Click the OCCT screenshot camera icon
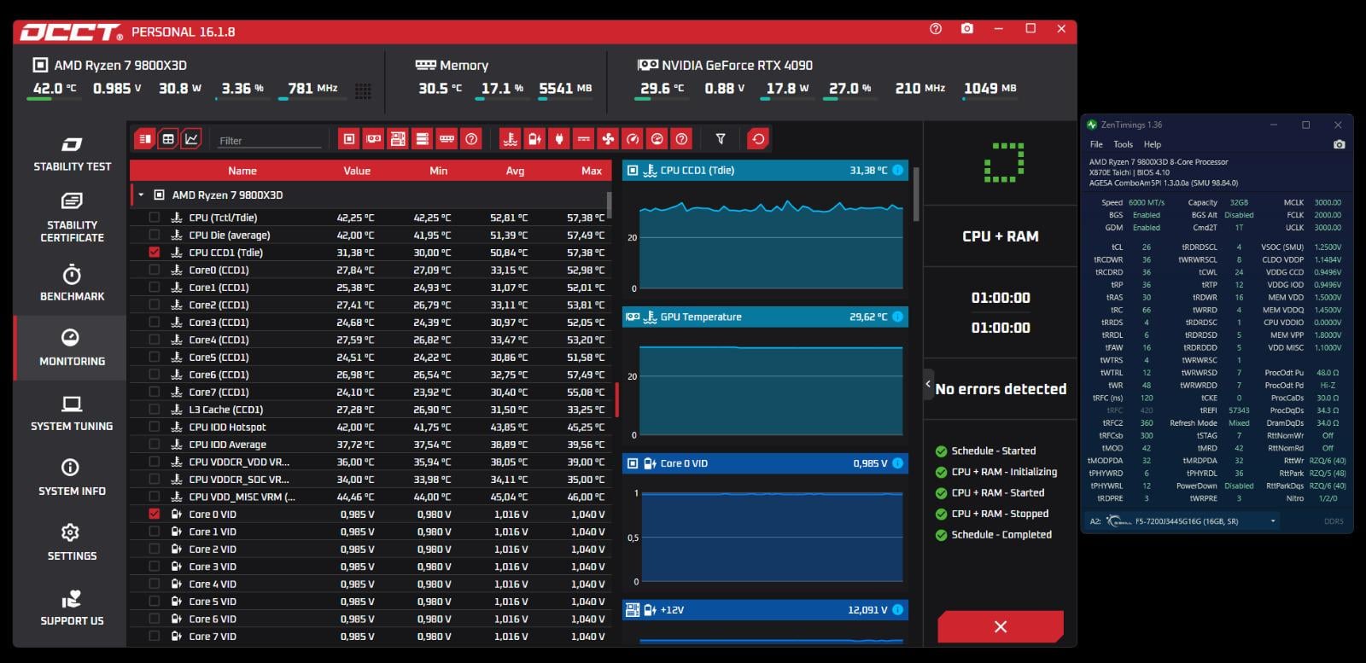 click(966, 29)
